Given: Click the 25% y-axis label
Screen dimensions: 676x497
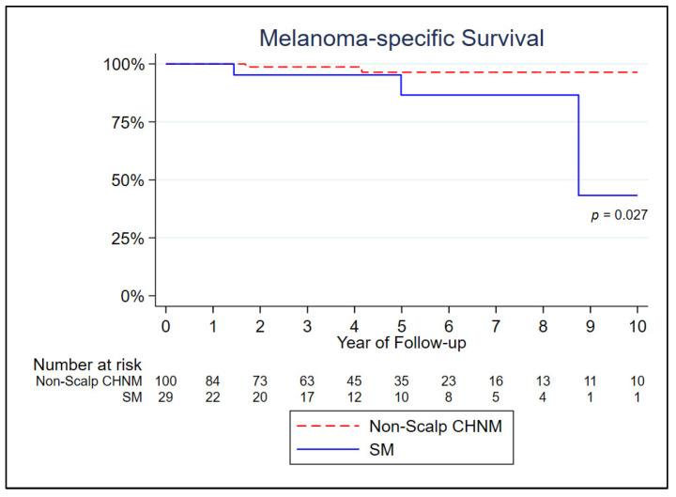Looking at the screenshot, I should tap(128, 238).
